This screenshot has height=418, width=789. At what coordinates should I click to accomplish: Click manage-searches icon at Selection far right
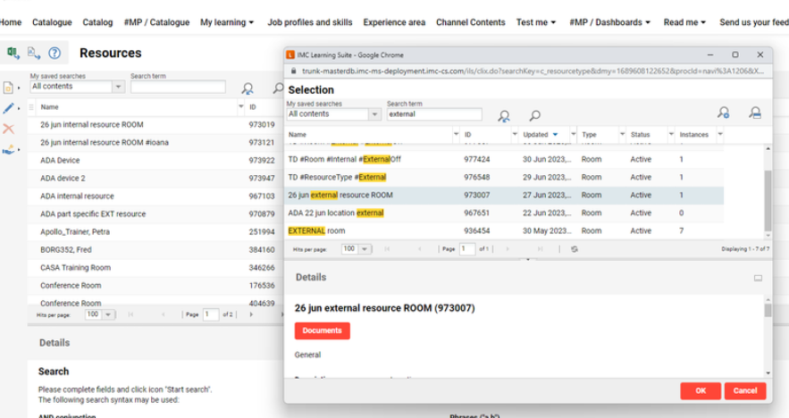point(755,113)
